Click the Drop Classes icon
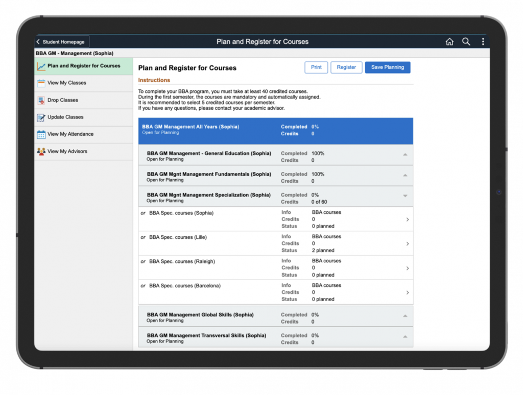 42,100
